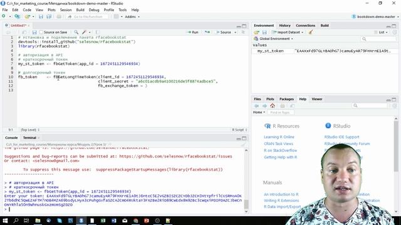
Task: Click the Re-run previous code icon
Action: 207,32
